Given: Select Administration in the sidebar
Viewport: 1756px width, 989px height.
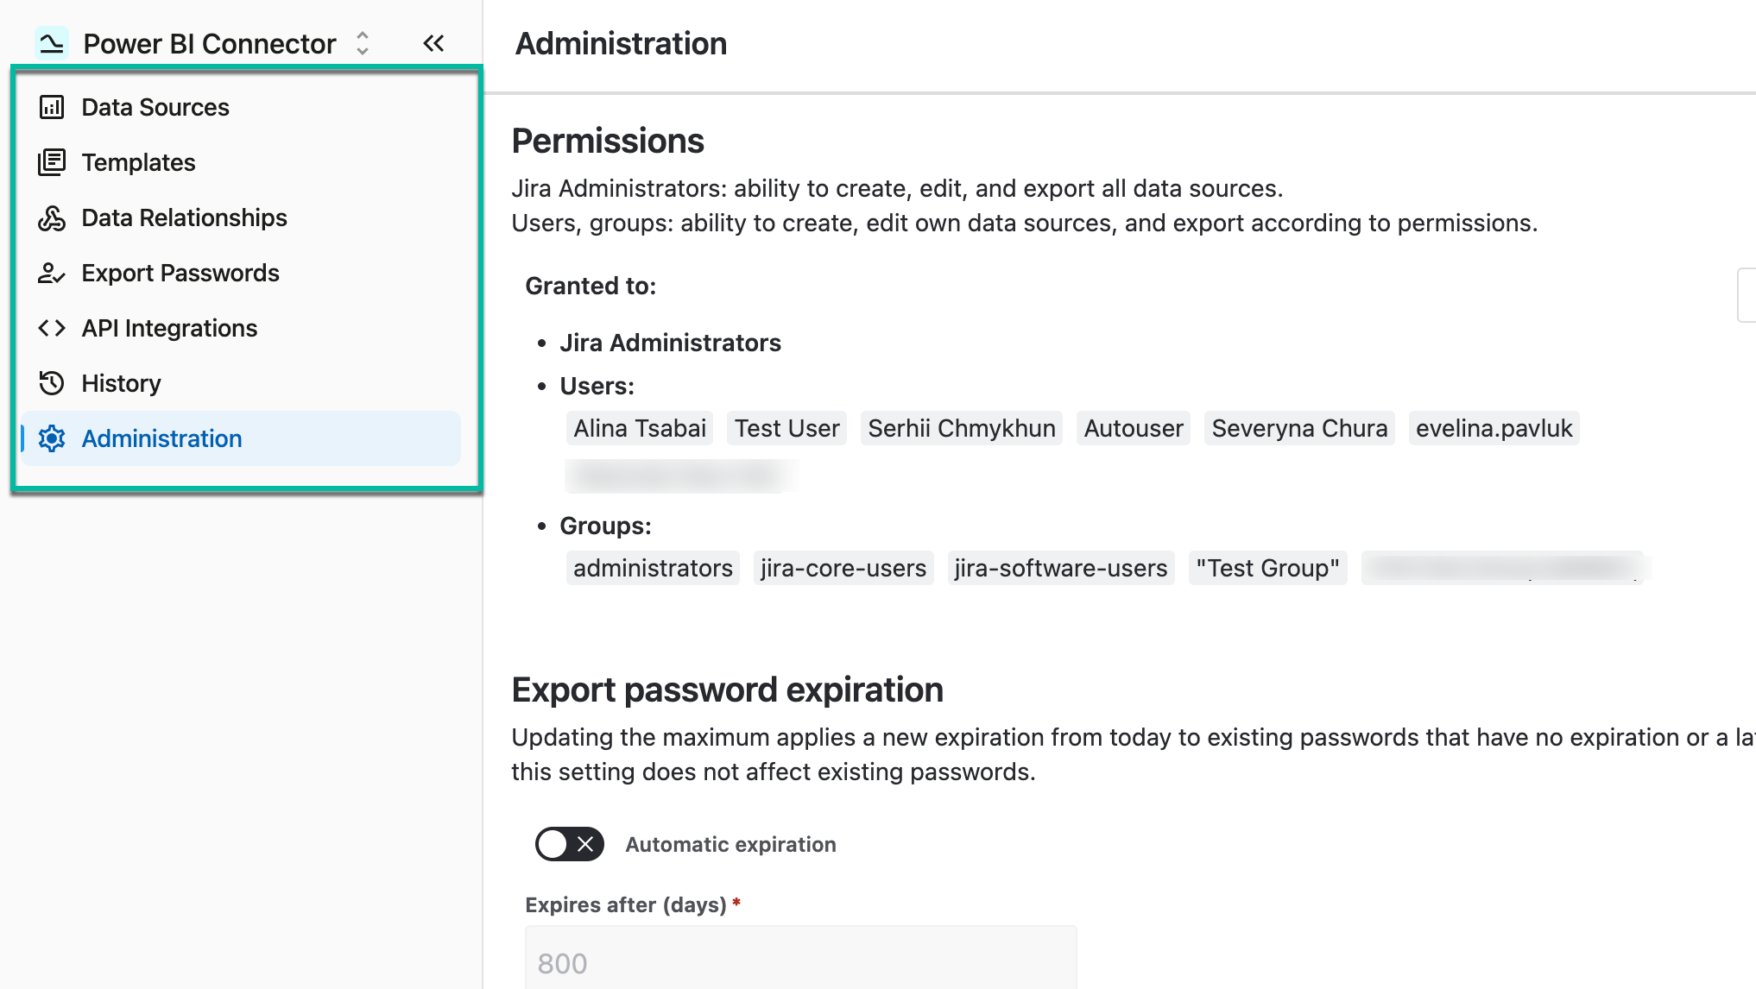Looking at the screenshot, I should [241, 438].
